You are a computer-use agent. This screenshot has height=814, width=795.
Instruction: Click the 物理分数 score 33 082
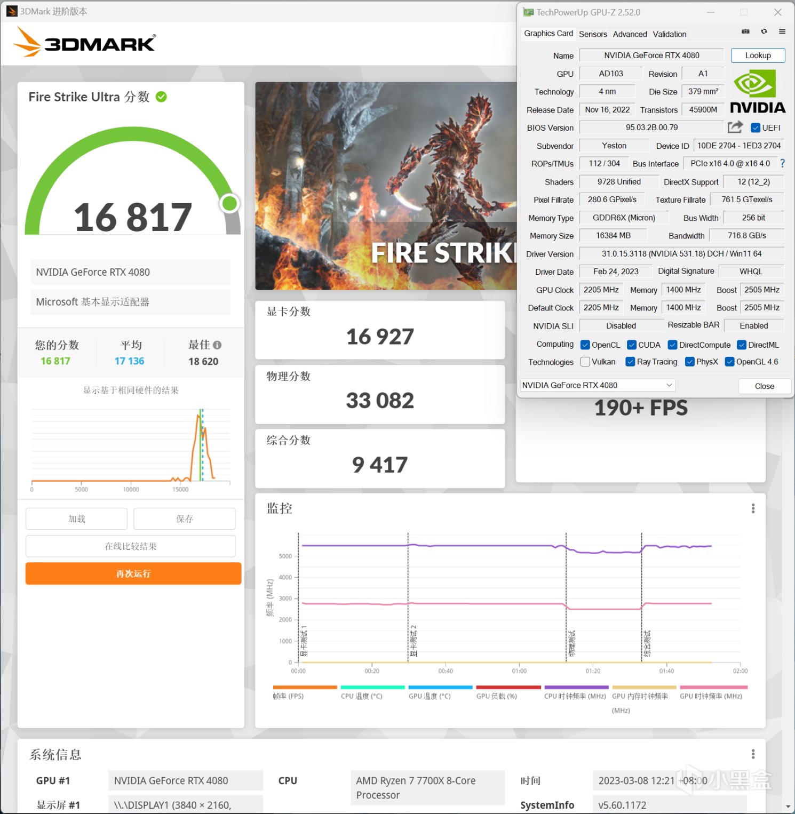point(380,401)
